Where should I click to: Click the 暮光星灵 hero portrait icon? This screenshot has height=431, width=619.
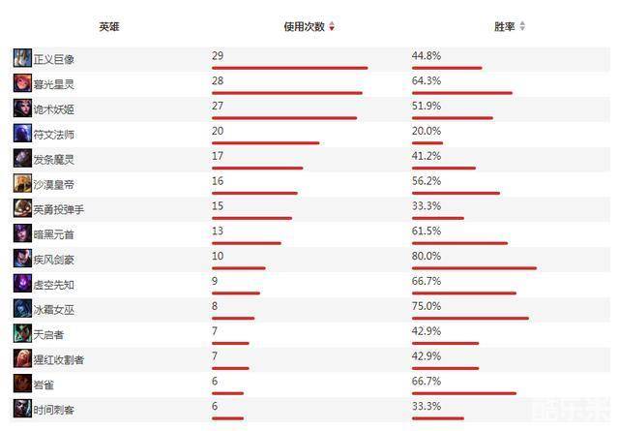(x=22, y=83)
